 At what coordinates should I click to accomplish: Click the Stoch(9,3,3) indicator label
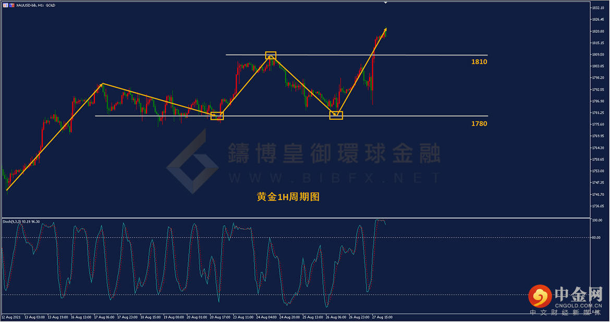coord(21,221)
